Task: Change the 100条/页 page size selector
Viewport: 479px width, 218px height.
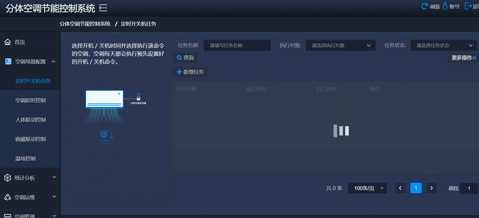Action: (x=367, y=188)
